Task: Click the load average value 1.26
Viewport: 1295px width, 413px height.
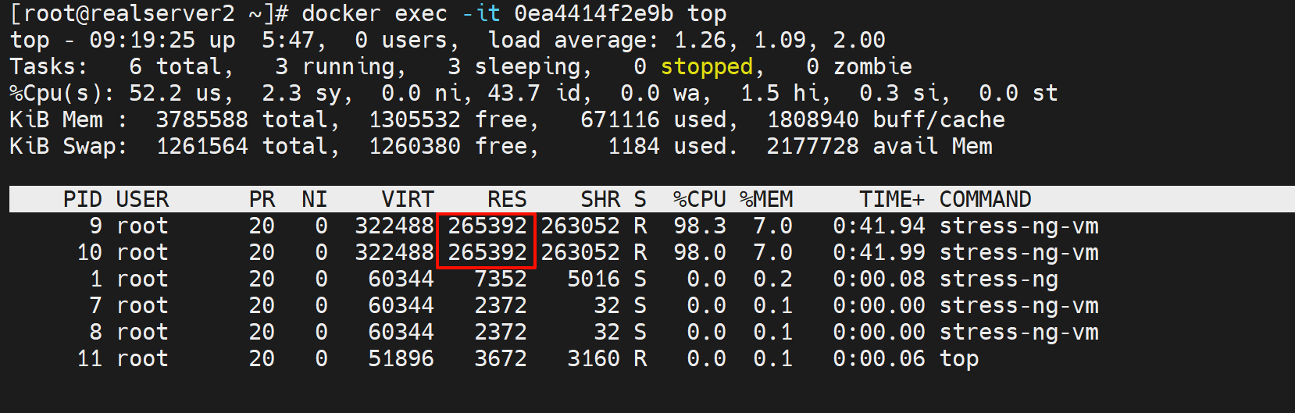Action: (700, 40)
